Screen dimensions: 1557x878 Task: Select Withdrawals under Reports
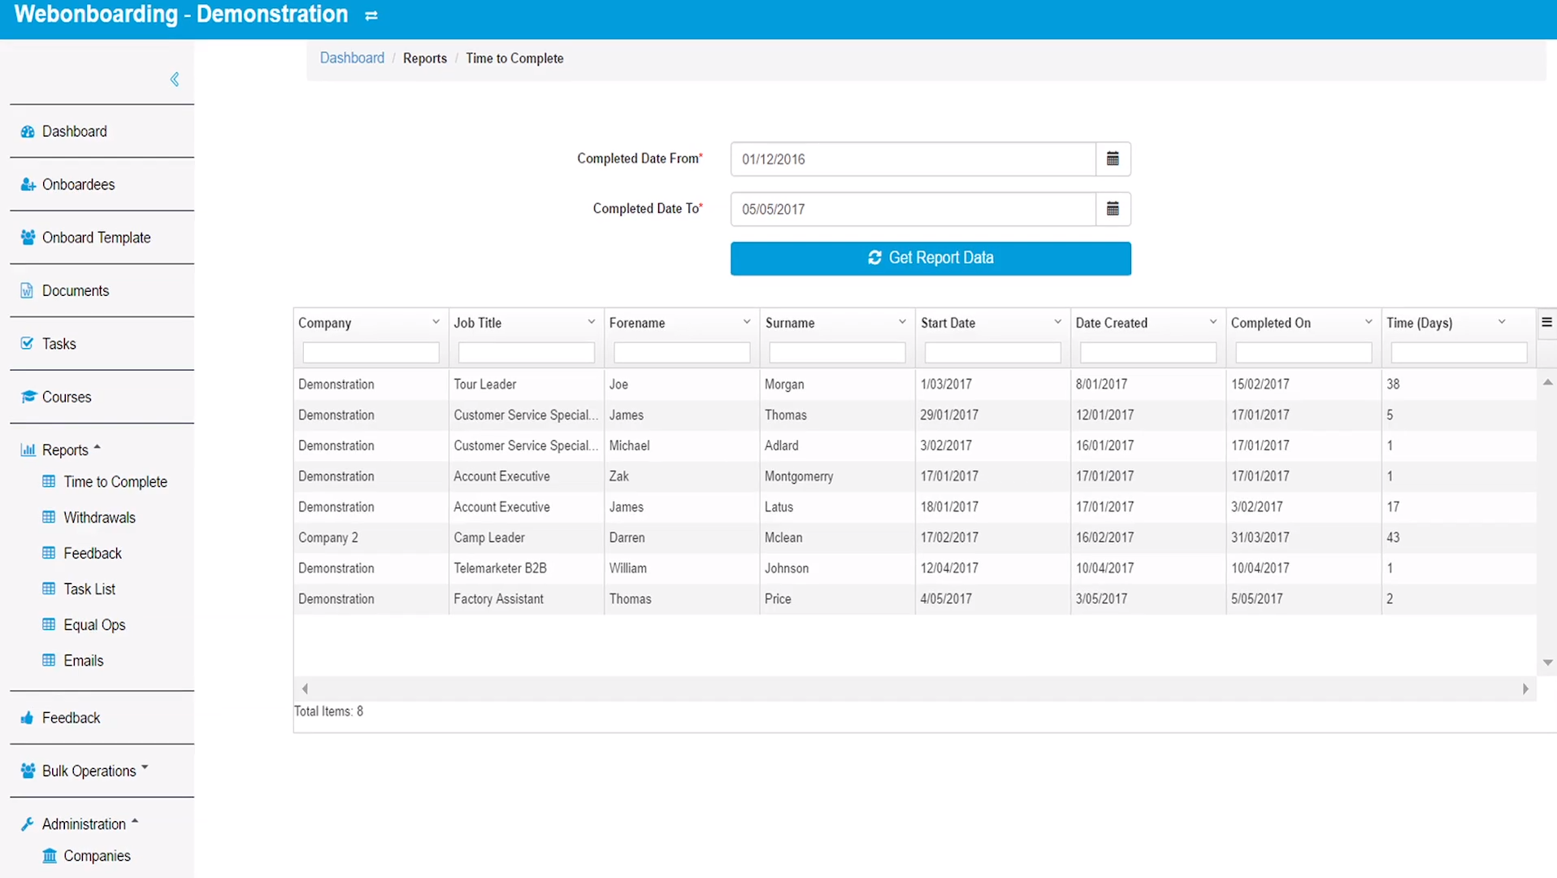[100, 517]
